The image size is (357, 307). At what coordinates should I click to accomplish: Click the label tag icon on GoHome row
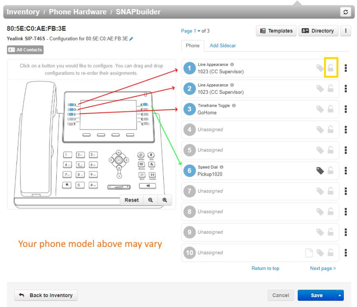click(320, 109)
